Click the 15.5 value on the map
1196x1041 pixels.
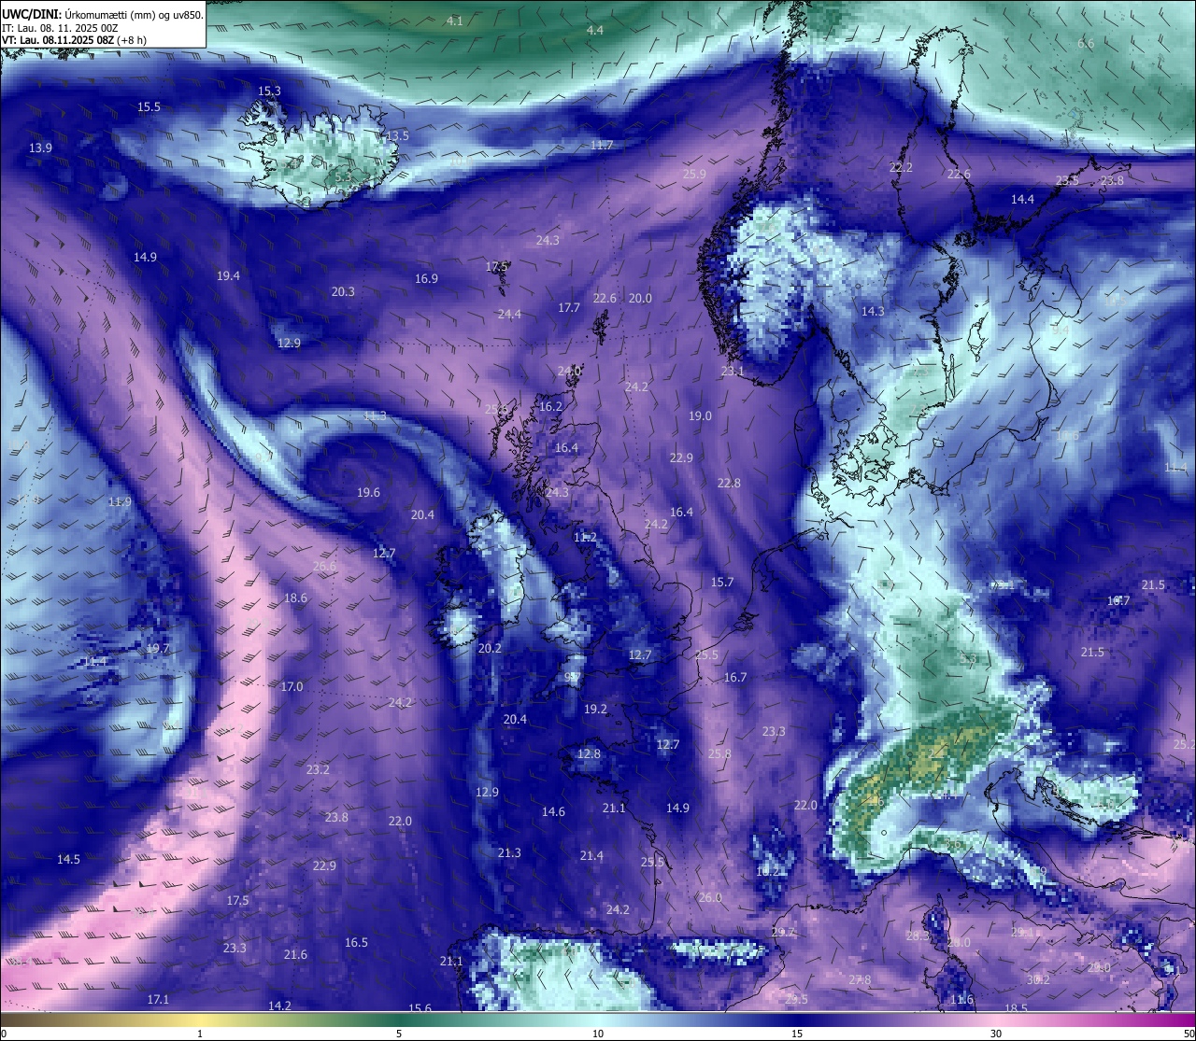(149, 107)
